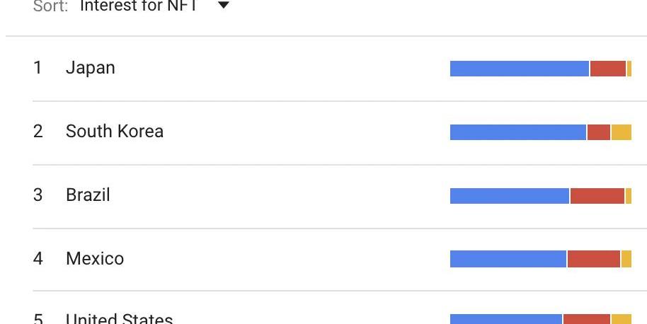Click Brazil's blue bar segment
The height and width of the screenshot is (324, 647).
point(509,196)
